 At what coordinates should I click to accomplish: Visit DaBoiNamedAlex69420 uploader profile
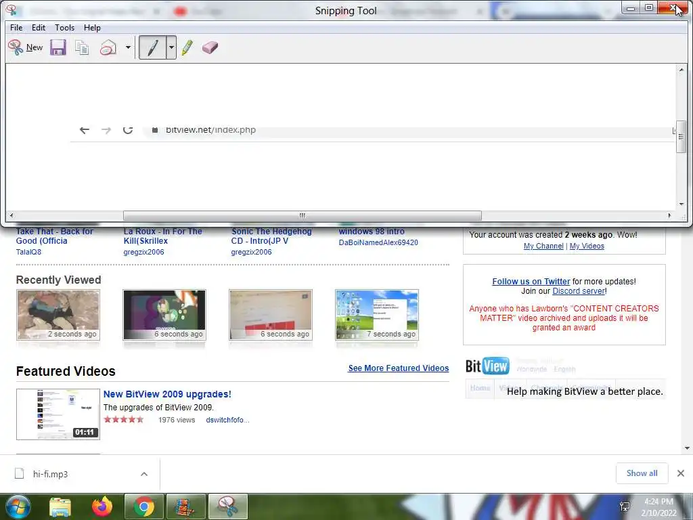click(378, 242)
